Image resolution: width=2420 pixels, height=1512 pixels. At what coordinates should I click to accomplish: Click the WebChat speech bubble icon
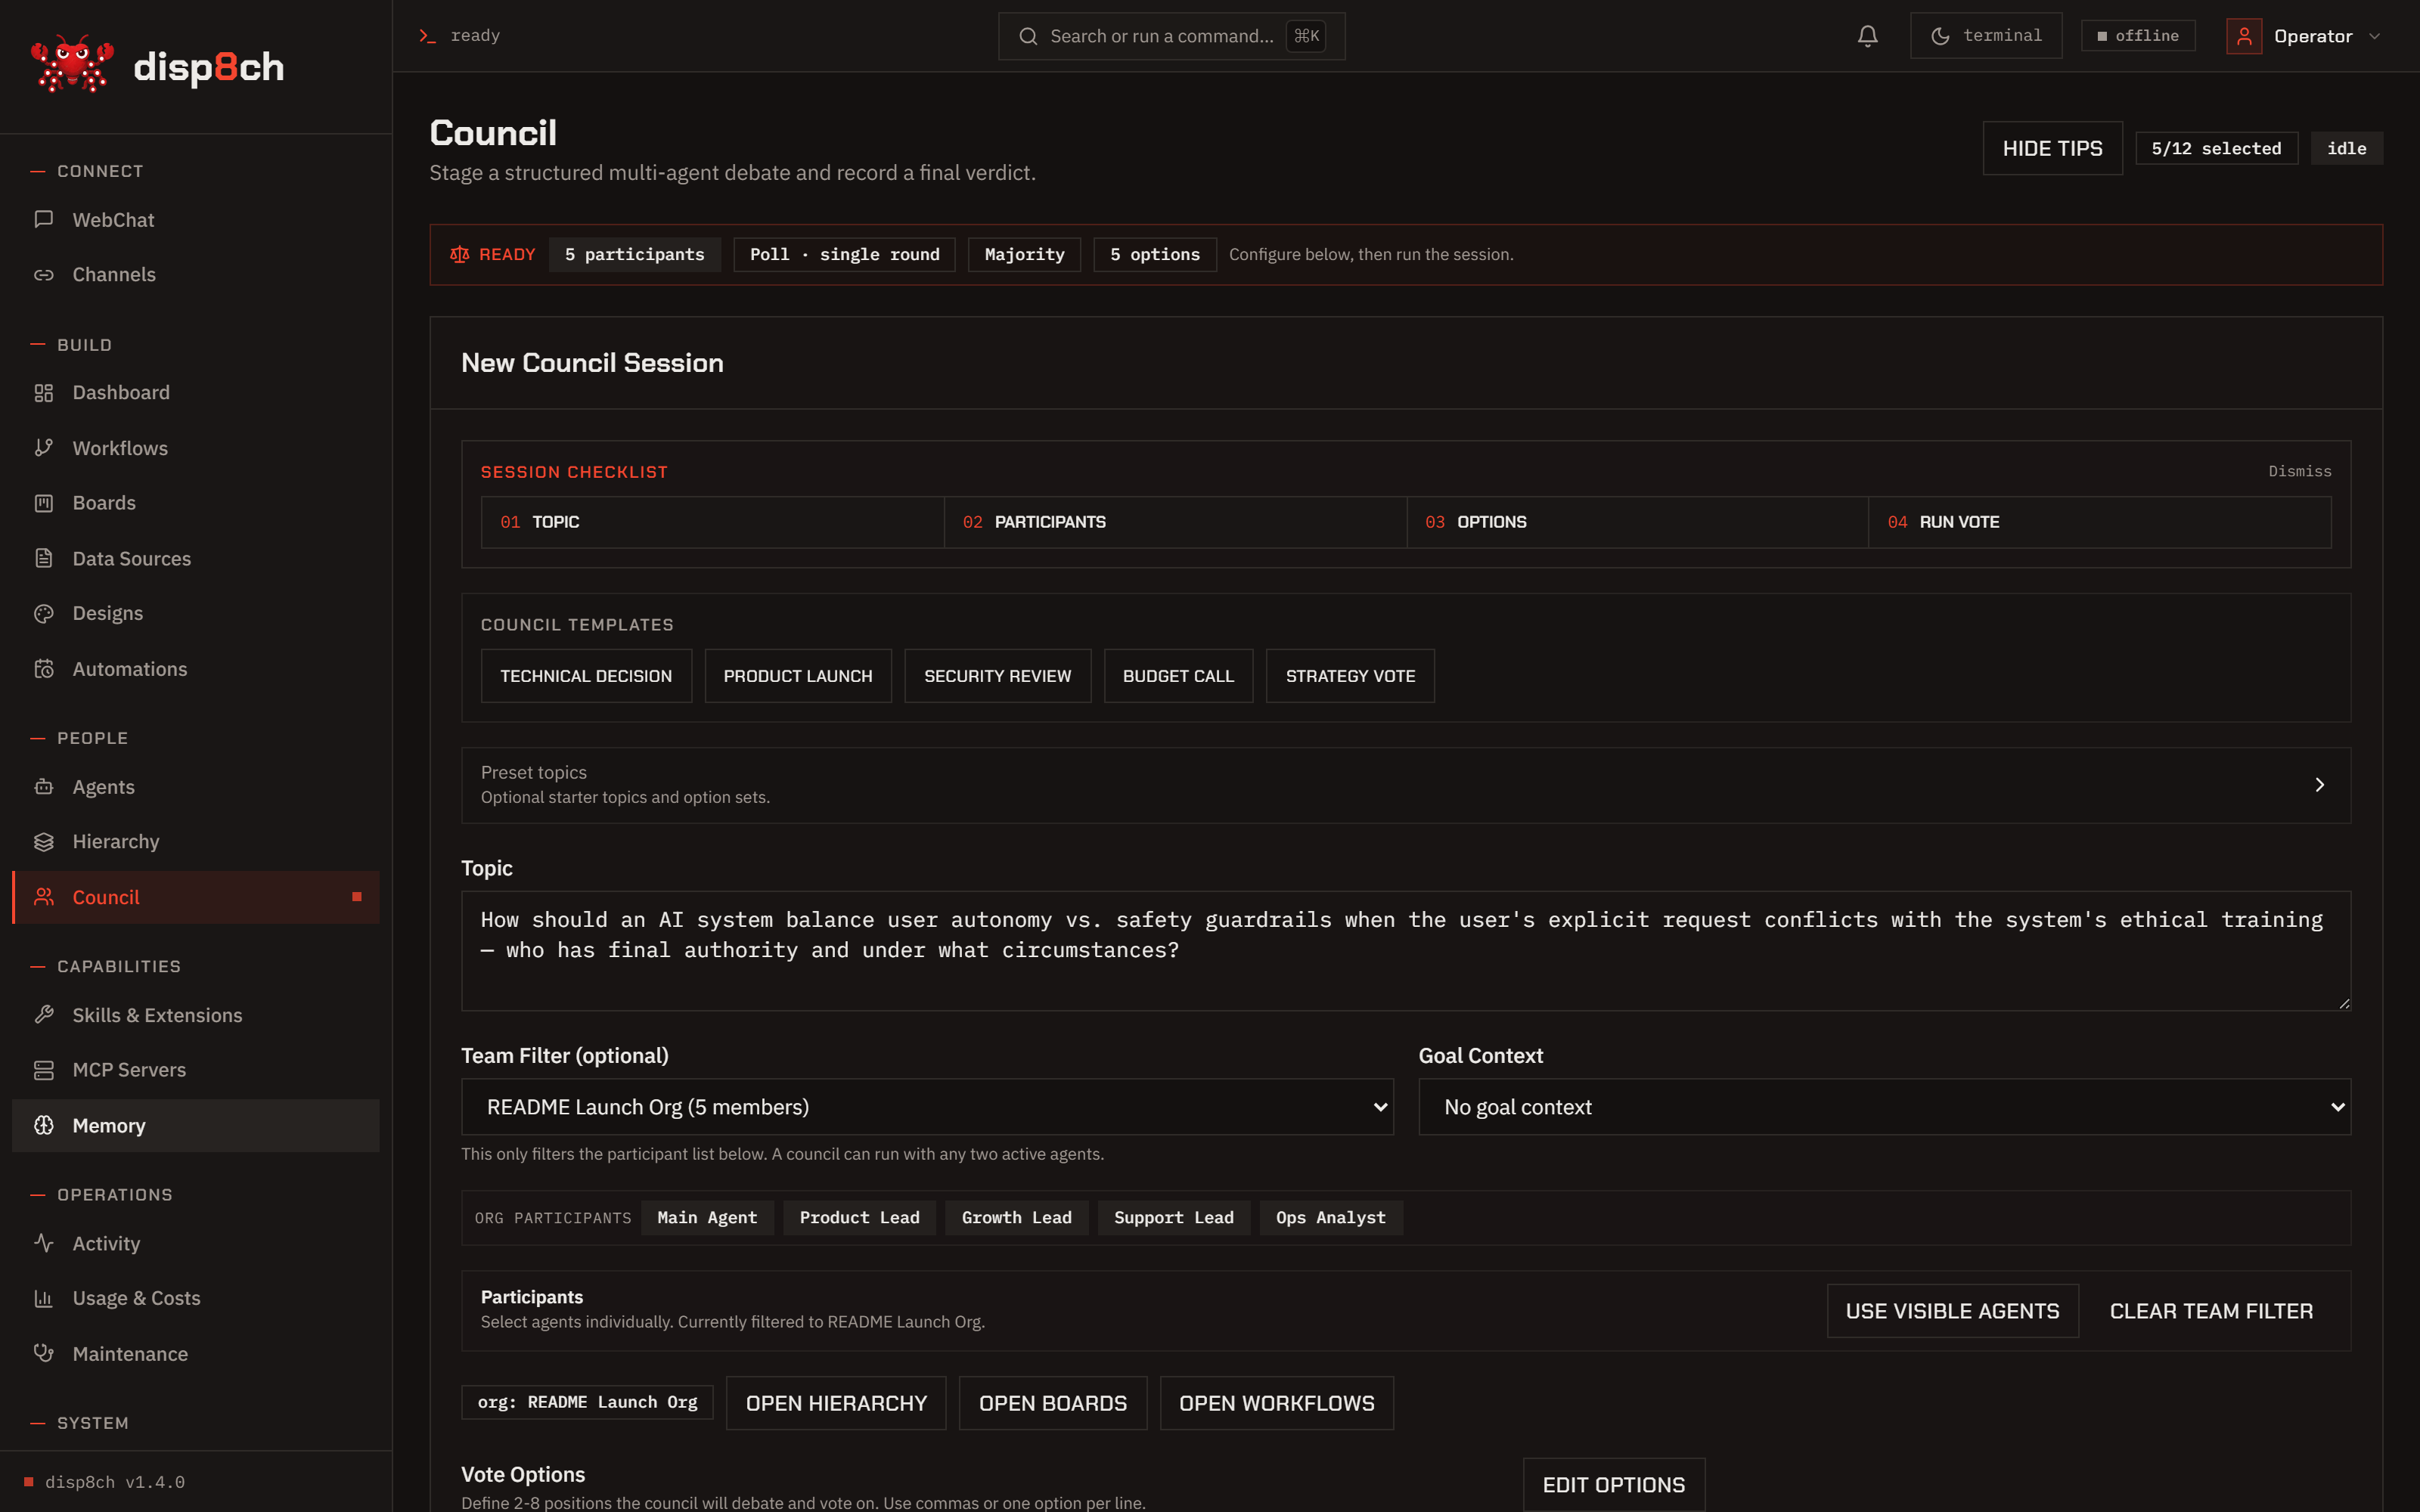(44, 219)
